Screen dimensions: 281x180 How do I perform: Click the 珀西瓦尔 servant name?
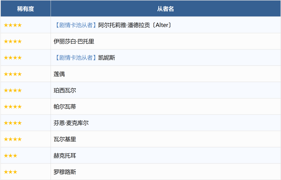(x=65, y=90)
